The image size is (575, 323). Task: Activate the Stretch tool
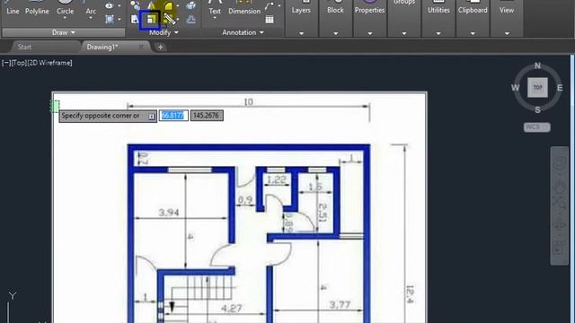click(135, 19)
